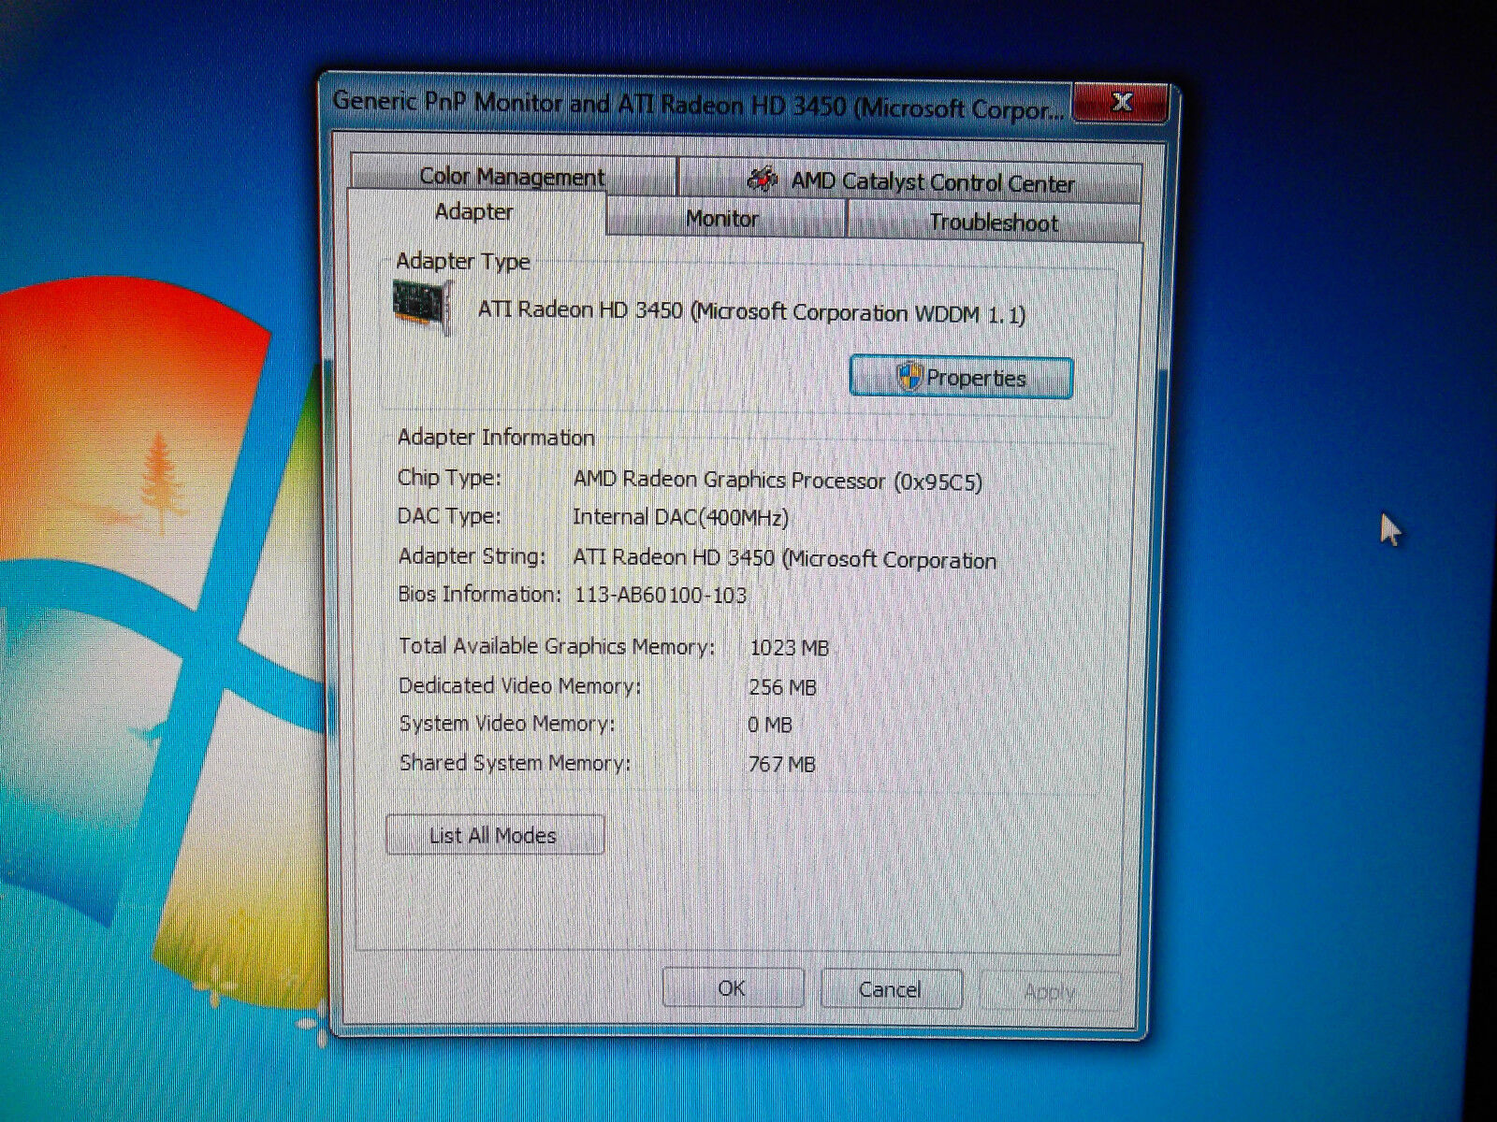Click the Cancel button
The height and width of the screenshot is (1122, 1497).
[x=891, y=989]
